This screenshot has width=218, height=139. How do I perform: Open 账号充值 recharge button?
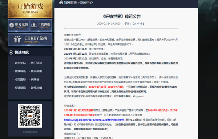click(19, 25)
